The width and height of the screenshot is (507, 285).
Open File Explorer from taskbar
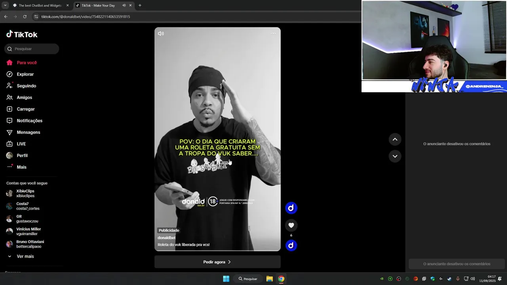[269, 279]
